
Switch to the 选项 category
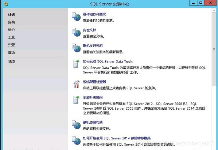pyautogui.click(x=11, y=62)
